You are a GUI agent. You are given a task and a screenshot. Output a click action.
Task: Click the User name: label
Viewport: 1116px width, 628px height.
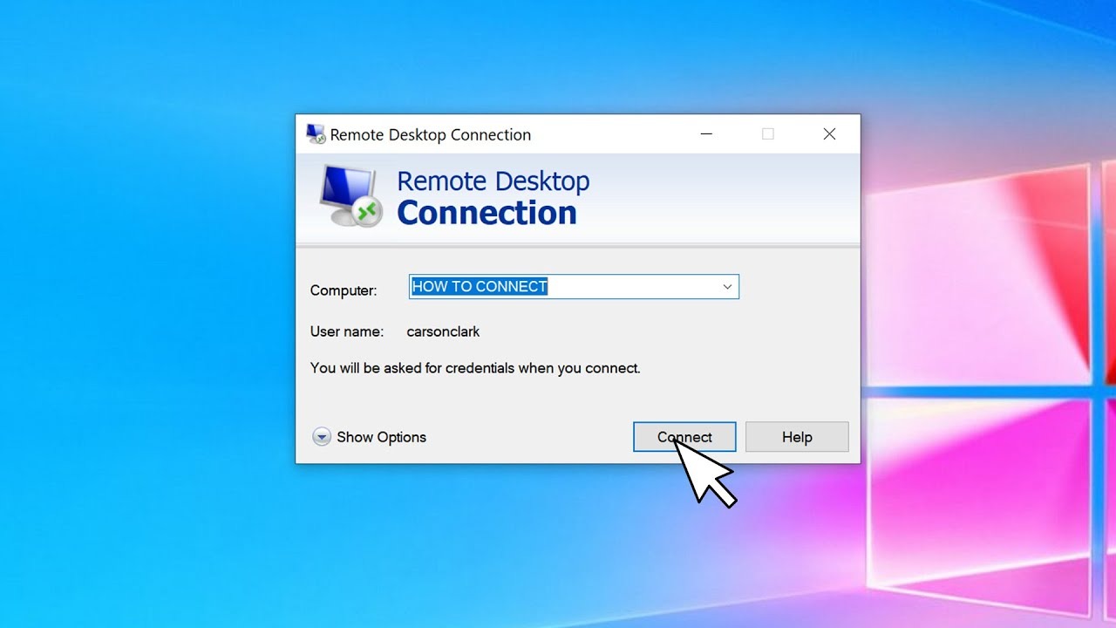coord(346,331)
